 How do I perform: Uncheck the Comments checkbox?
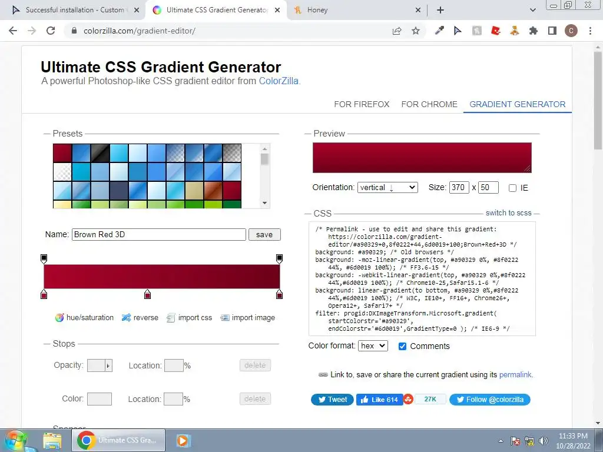pyautogui.click(x=402, y=346)
